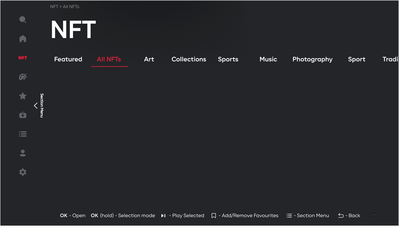The width and height of the screenshot is (399, 250).
Task: Open Favourites star icon in sidebar
Action: pos(23,96)
